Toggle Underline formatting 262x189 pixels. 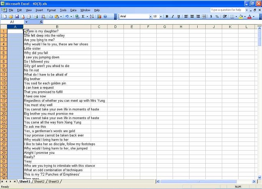tap(179, 16)
